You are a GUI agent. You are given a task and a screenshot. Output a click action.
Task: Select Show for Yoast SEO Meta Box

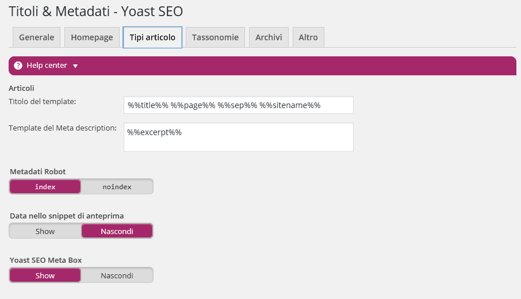click(45, 275)
